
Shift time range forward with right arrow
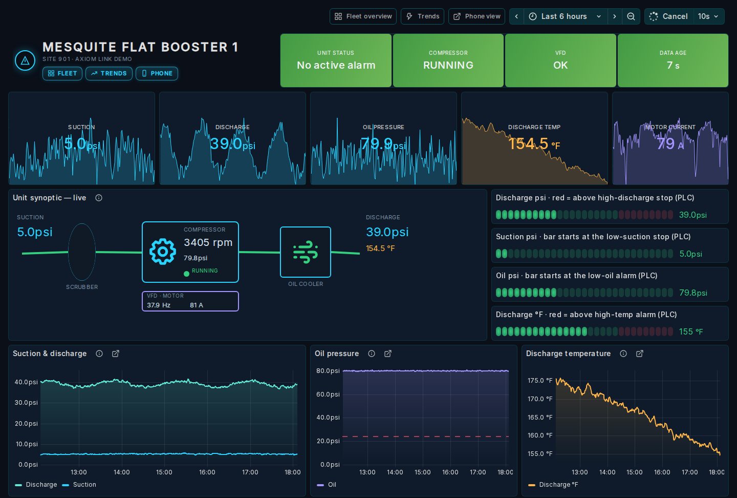tap(615, 16)
